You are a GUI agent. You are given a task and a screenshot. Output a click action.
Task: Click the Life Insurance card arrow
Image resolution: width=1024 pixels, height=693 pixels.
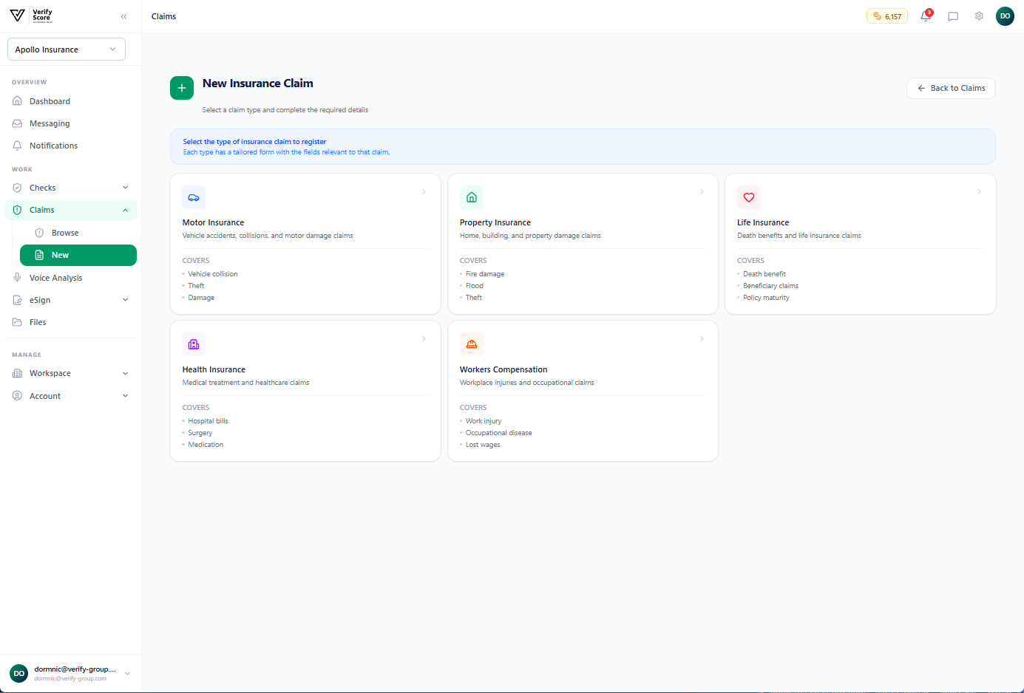979,191
